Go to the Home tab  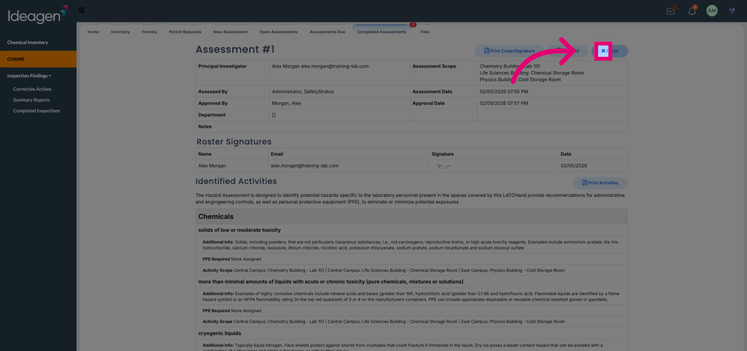(93, 32)
